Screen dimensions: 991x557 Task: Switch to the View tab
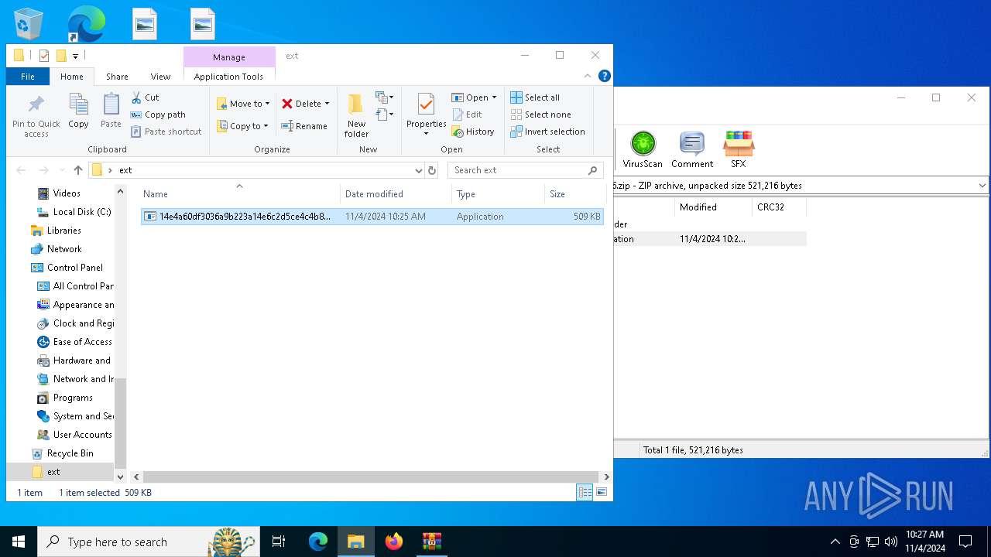click(x=160, y=77)
